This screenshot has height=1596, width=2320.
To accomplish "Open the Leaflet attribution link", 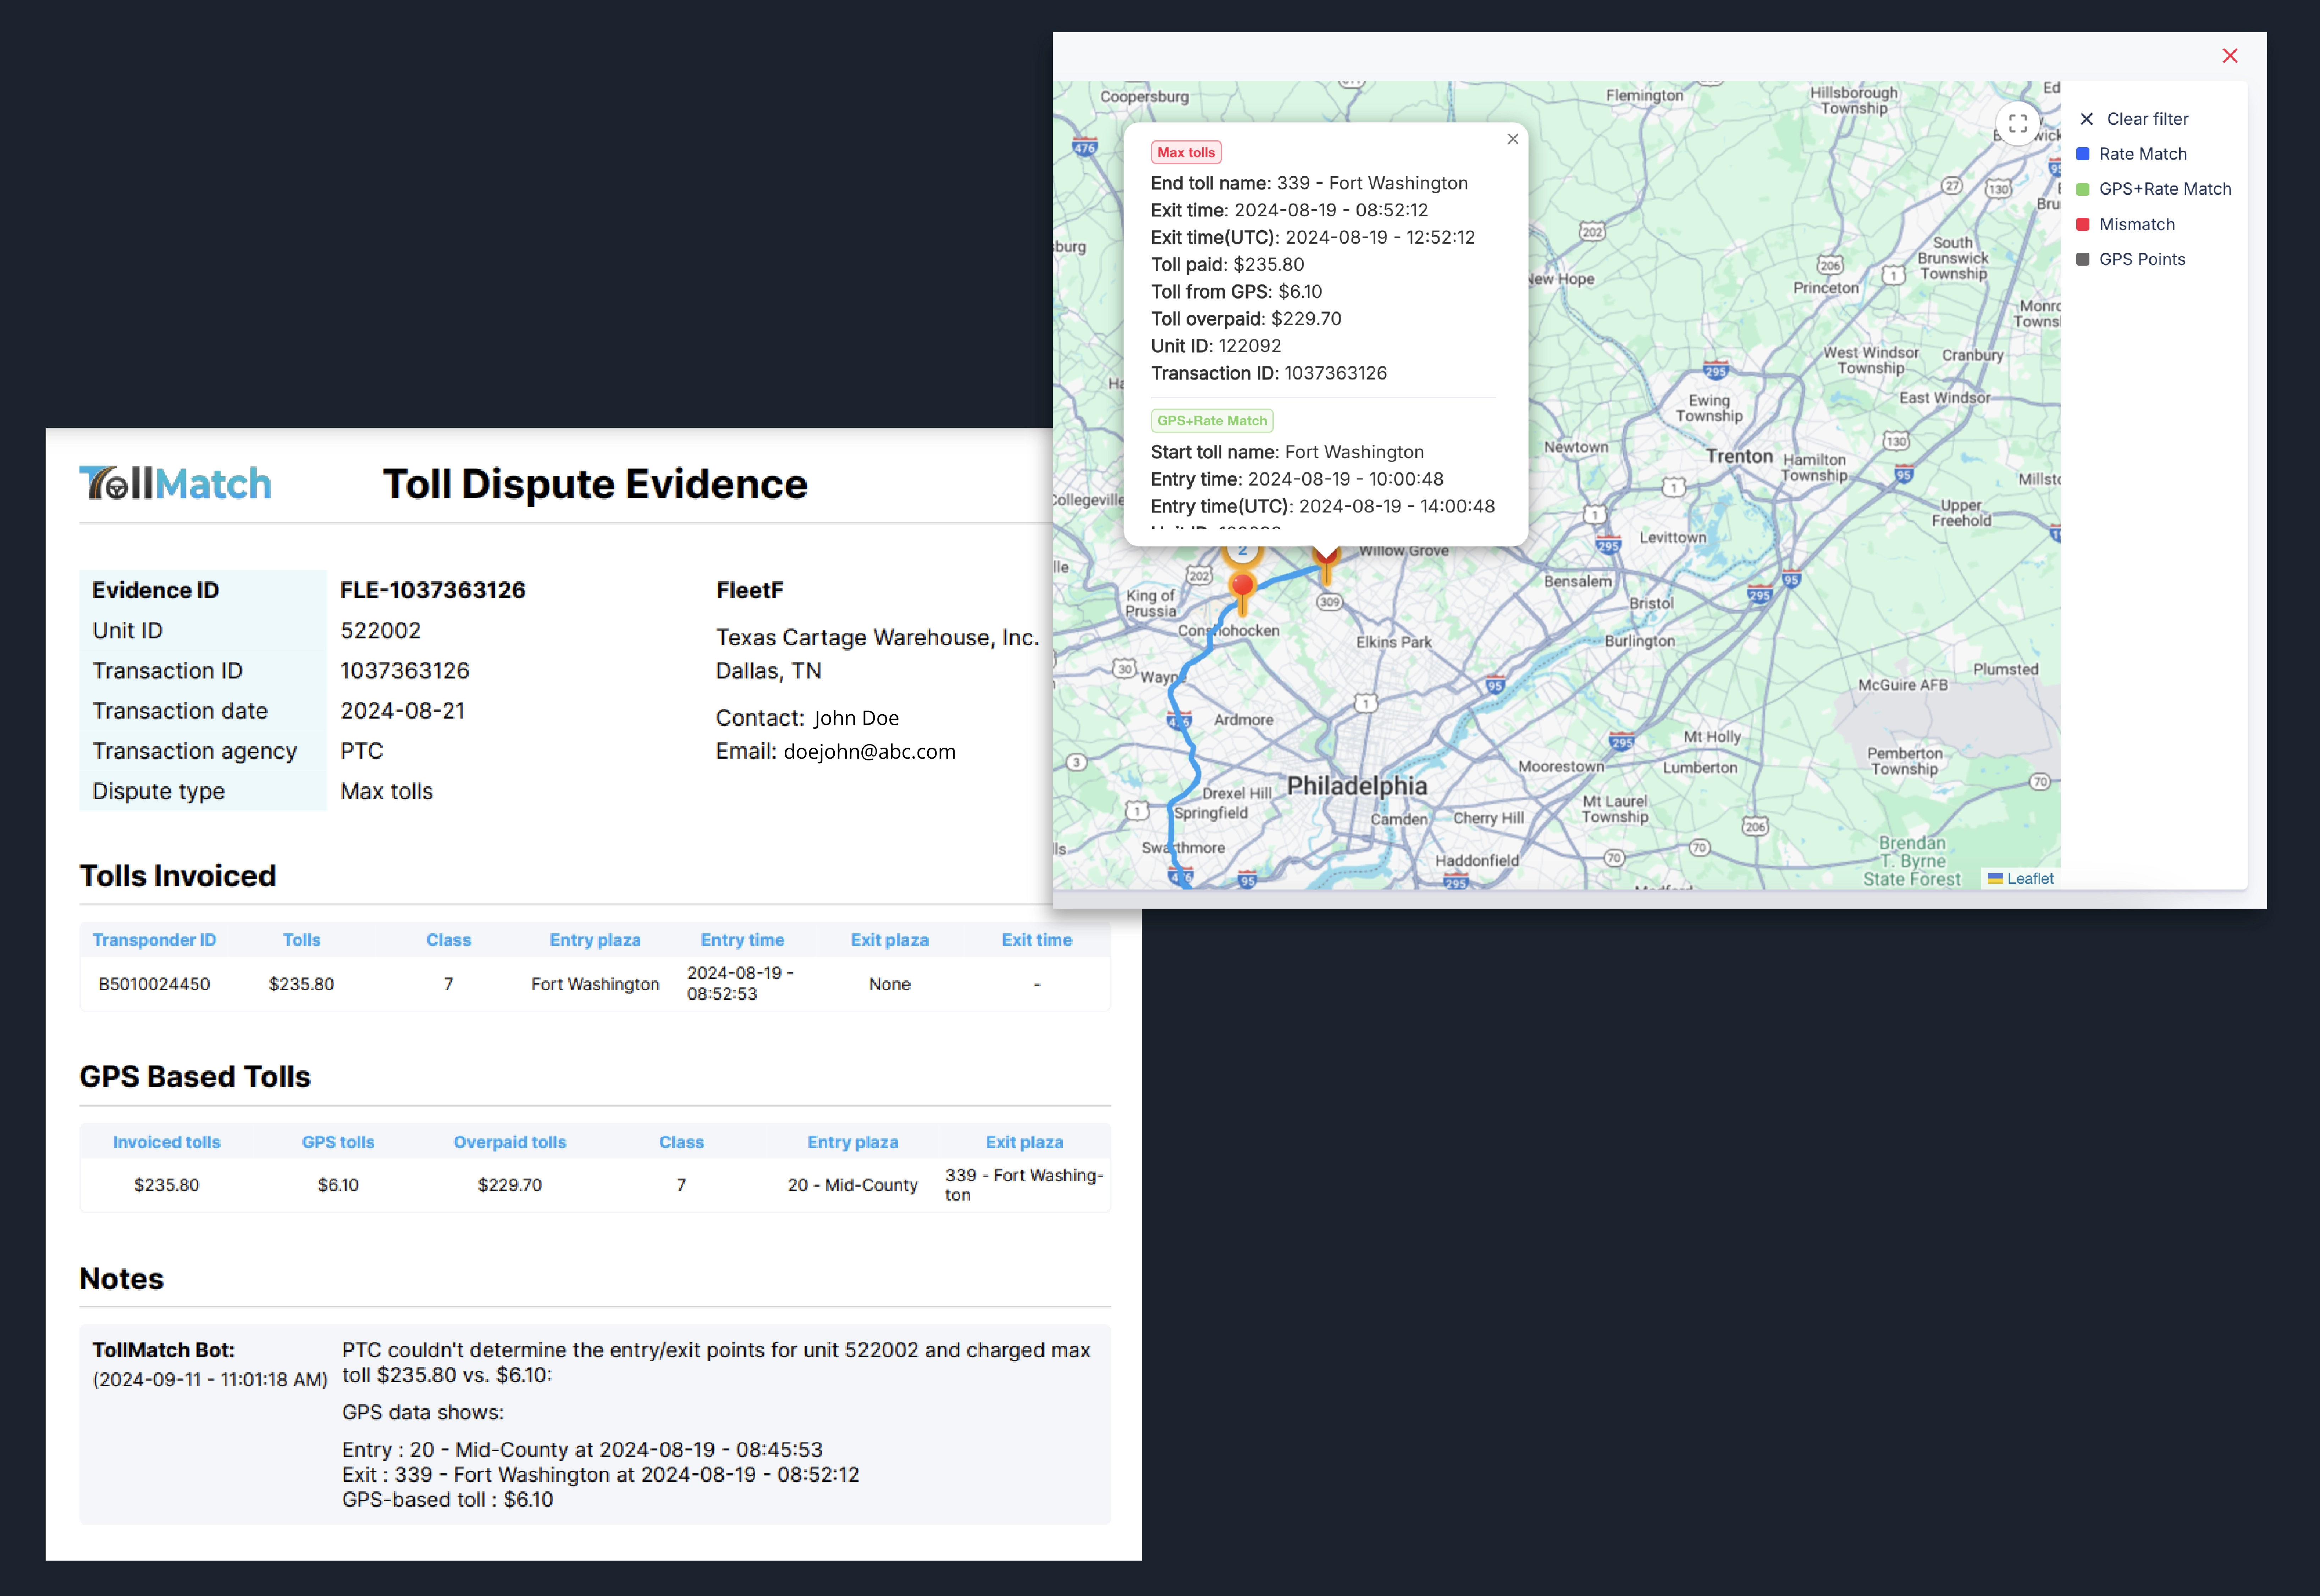I will coord(2029,878).
